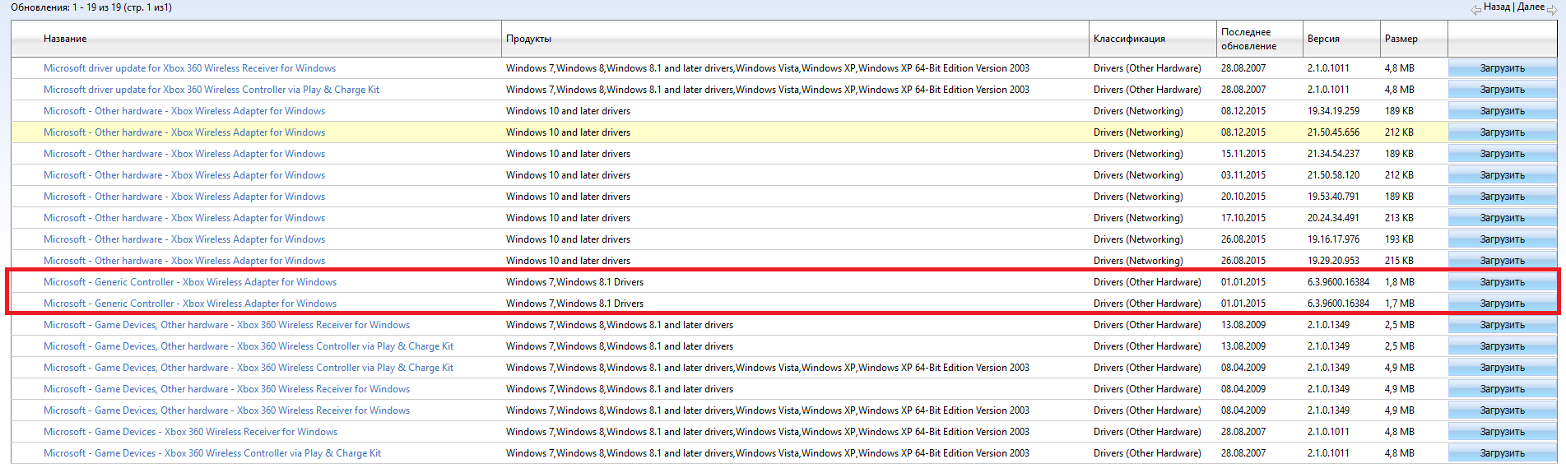Open Xbox Wireless Adapter link for version 19.34.19.259

(184, 111)
